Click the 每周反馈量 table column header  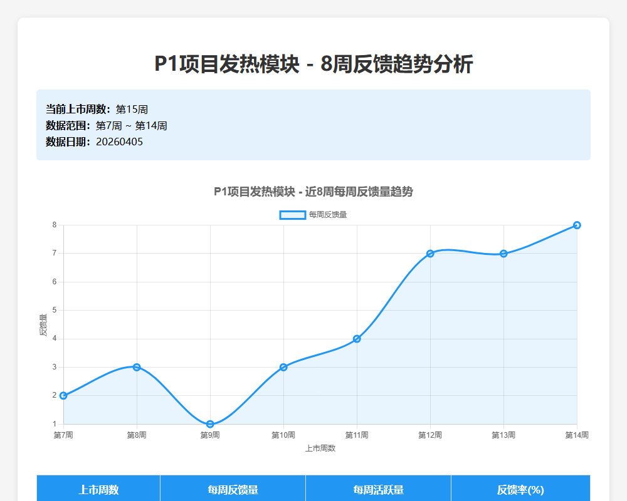click(x=233, y=489)
